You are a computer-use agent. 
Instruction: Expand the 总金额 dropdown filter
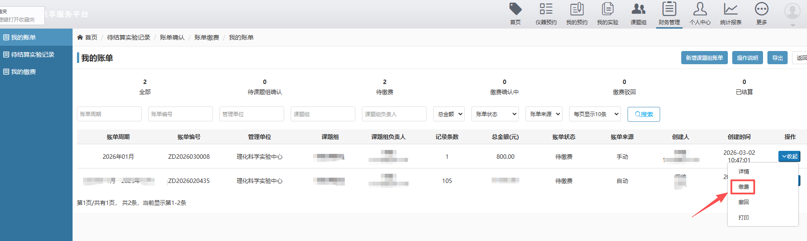pos(449,114)
